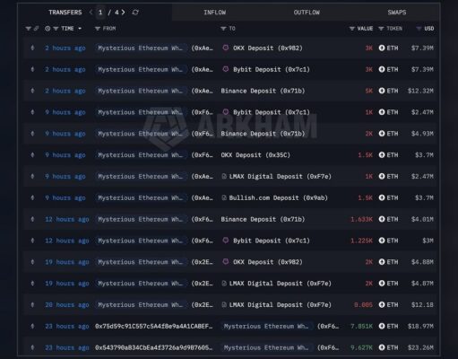Open Bybit Deposit on the 1.225K row
Viewport: 458px width, 359px height.
coord(272,241)
